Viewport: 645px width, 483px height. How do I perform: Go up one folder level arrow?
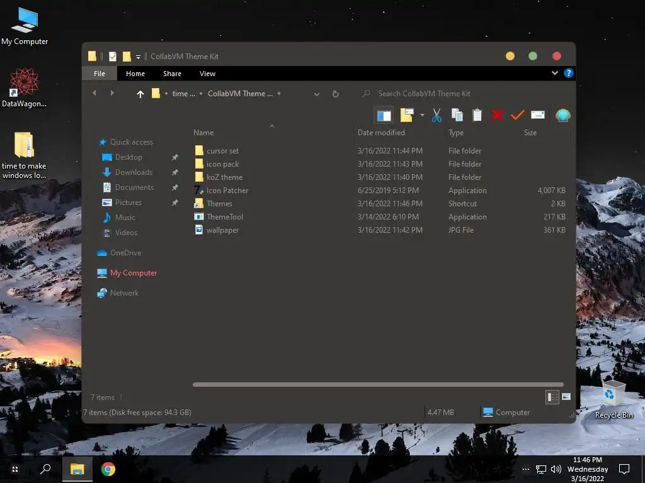[x=140, y=94]
